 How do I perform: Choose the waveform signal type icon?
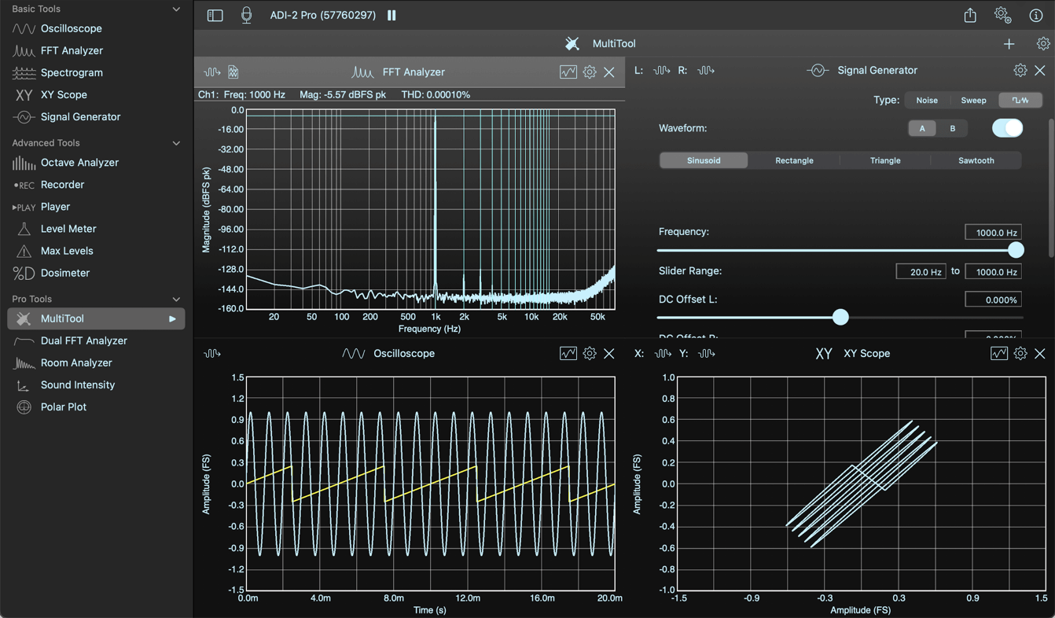coord(1020,100)
